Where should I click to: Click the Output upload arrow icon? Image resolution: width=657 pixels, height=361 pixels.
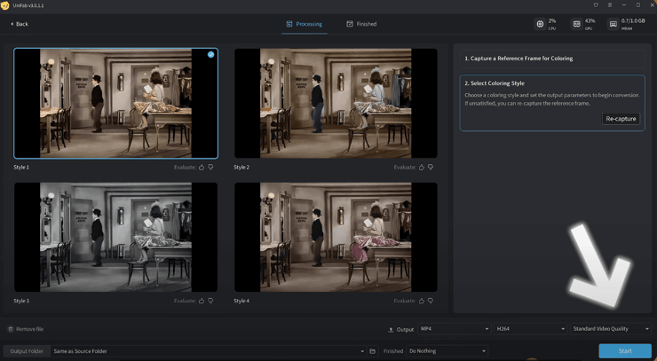pos(391,330)
